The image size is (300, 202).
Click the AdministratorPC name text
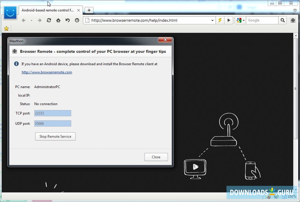point(47,87)
